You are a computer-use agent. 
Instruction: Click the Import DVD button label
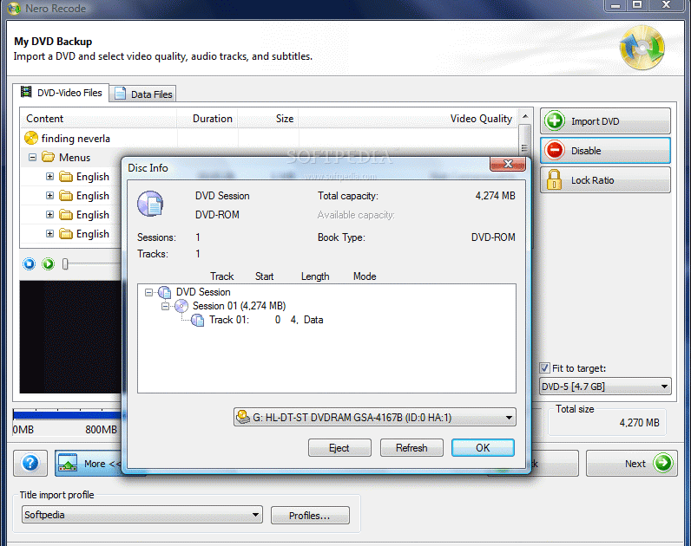(595, 121)
